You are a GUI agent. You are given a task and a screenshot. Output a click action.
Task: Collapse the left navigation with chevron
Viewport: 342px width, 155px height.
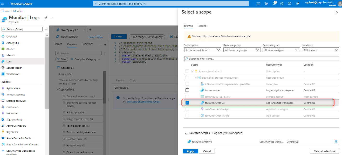[46, 29]
